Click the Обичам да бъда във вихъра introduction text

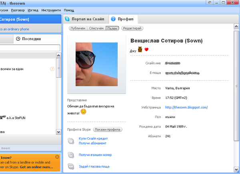pos(91,110)
